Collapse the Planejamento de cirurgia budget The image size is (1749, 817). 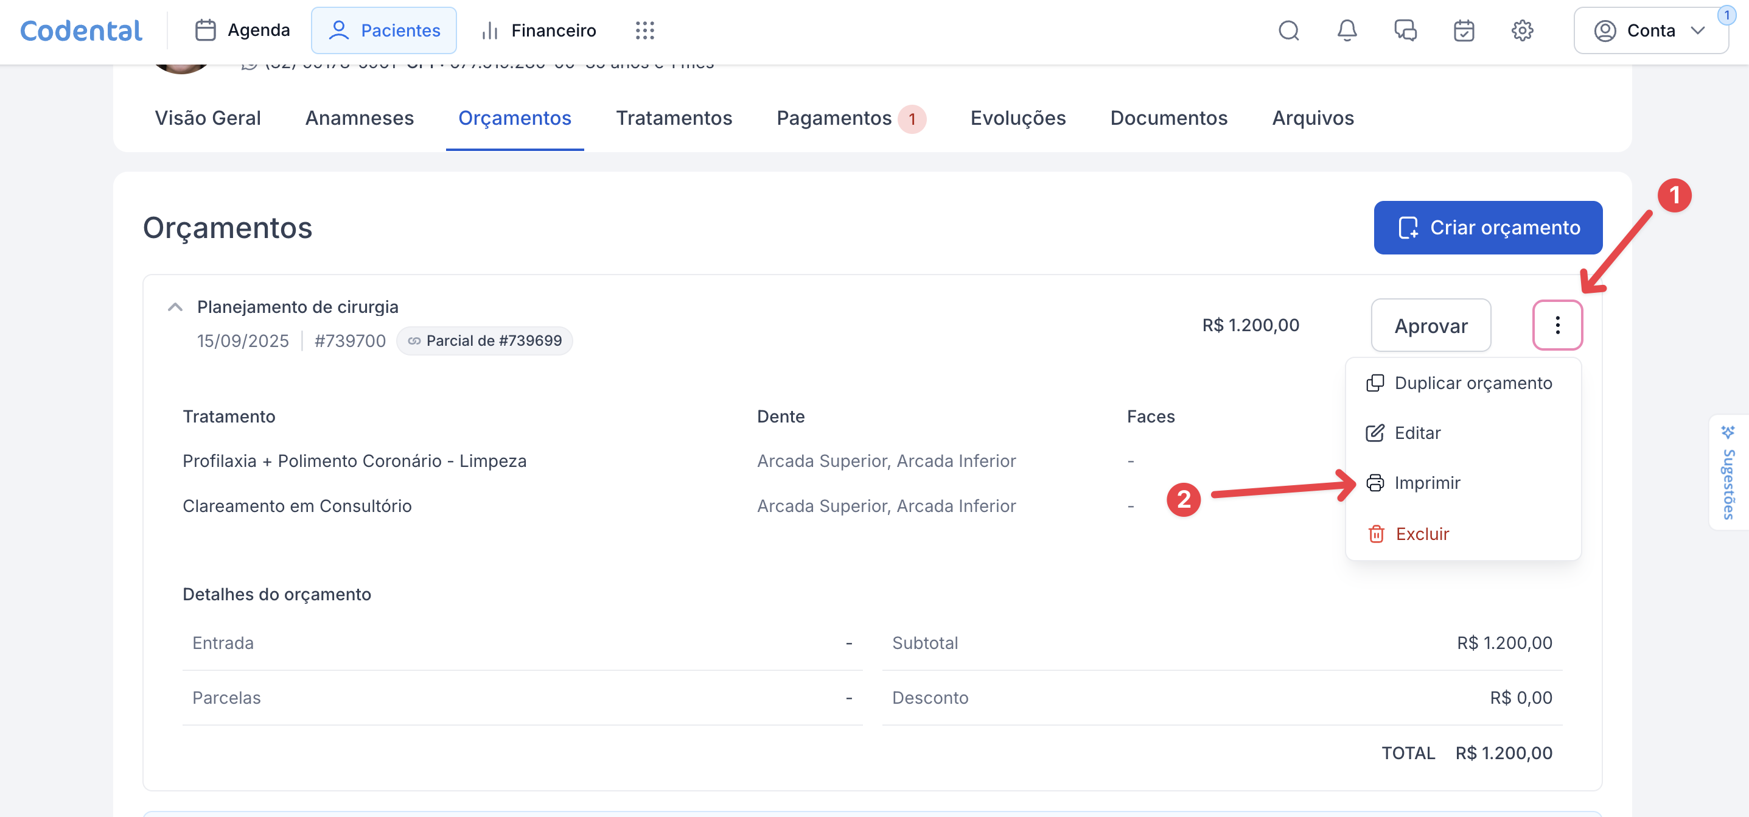click(x=175, y=307)
